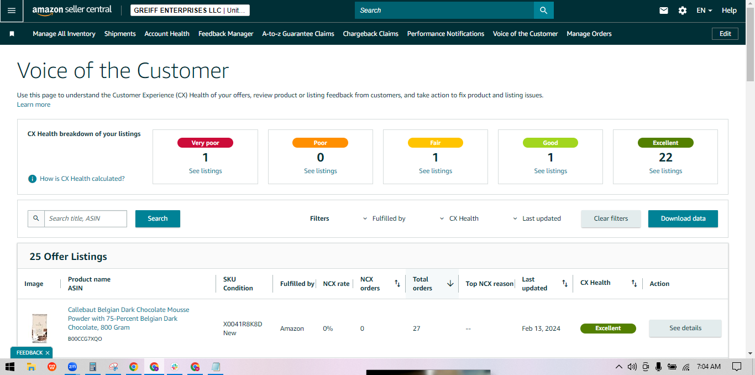Click See details for Callebaut mousse listing

pyautogui.click(x=685, y=328)
